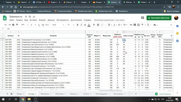Open cell borders menu
This screenshot has width=181, height=102.
(x=98, y=25)
